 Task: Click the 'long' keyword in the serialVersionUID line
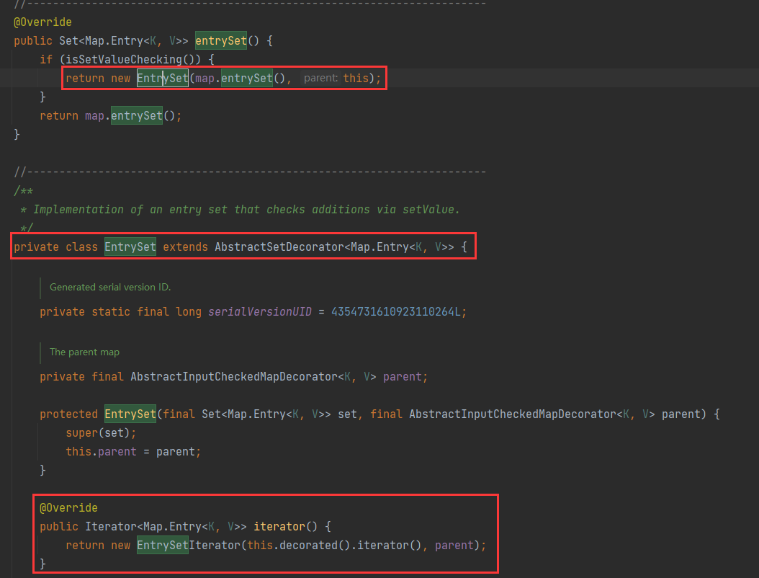[189, 311]
